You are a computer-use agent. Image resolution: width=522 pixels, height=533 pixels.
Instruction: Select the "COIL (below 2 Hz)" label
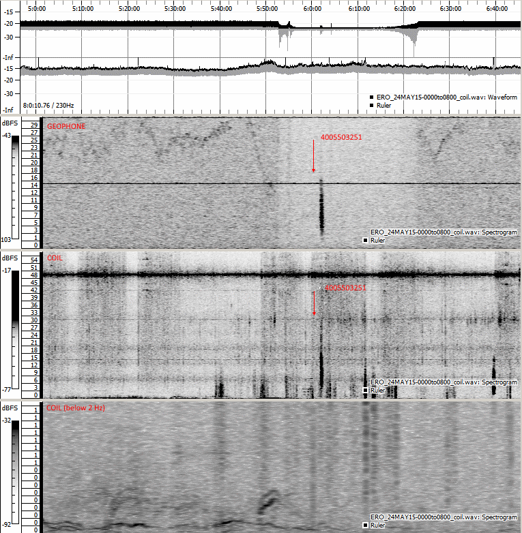point(75,408)
